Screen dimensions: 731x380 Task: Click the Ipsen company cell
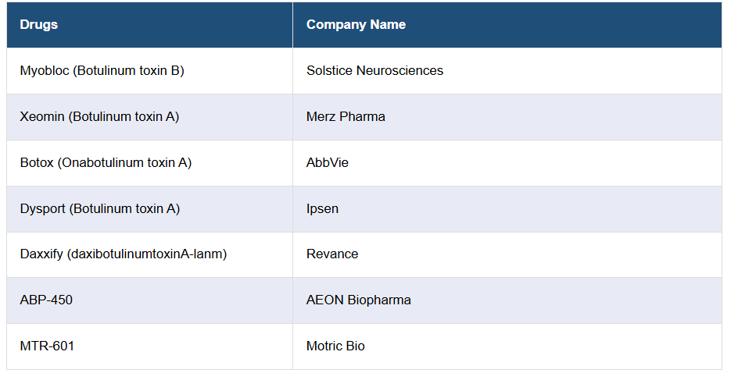(322, 209)
